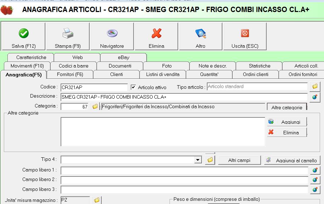Click the Stampa (F9) printer button
This screenshot has width=324, height=204.
point(68,36)
